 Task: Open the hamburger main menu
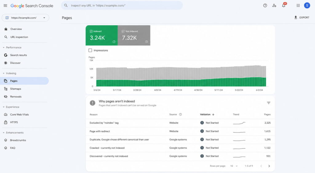coord(6,6)
